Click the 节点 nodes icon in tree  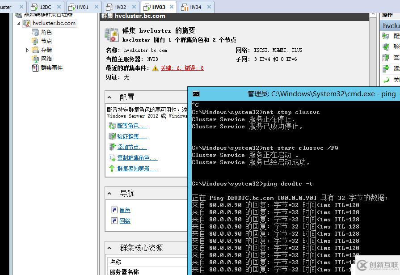(x=35, y=41)
